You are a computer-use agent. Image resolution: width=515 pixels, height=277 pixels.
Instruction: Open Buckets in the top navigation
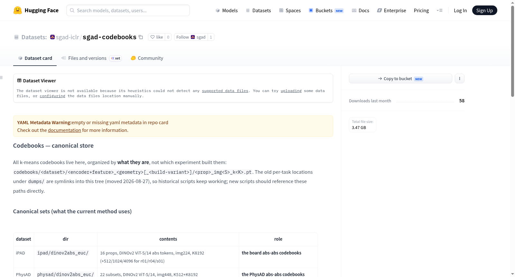pos(326,10)
